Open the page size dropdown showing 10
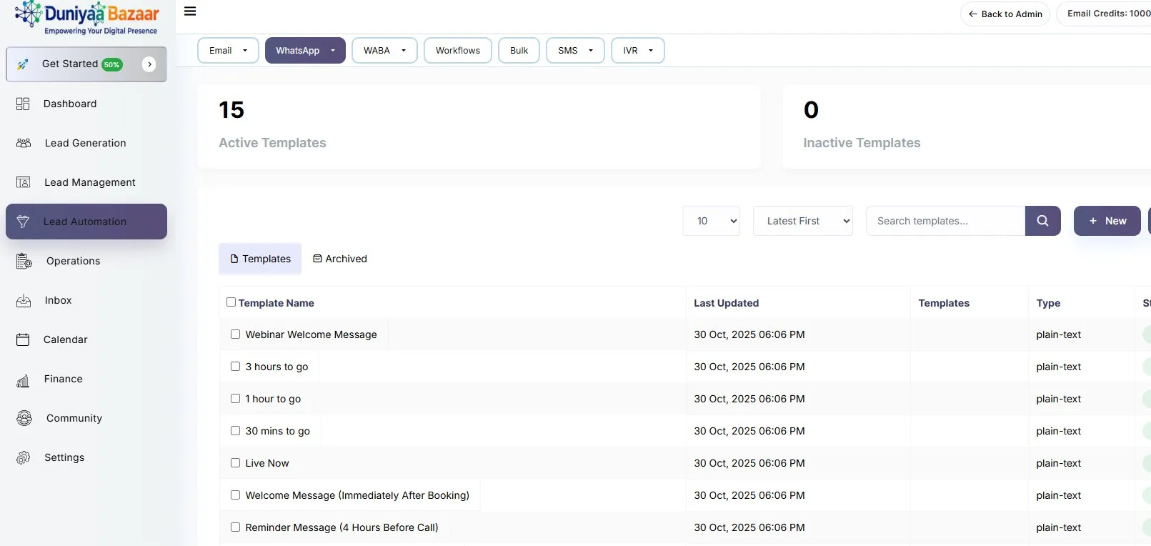The height and width of the screenshot is (546, 1151). click(711, 221)
